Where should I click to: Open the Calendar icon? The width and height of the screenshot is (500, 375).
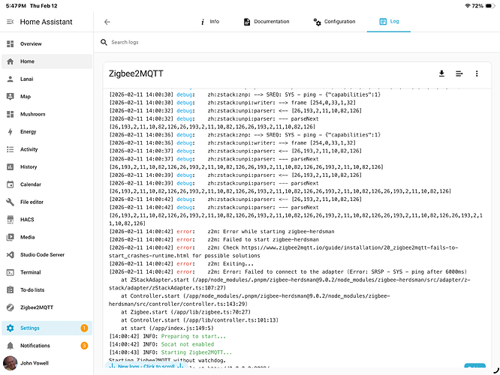[x=11, y=184]
